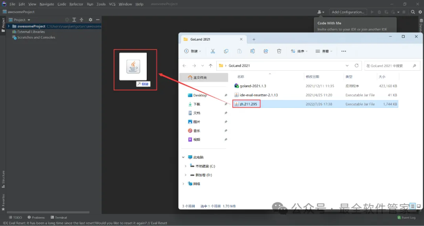Sort by 修改日期 (Date modified) column header

click(x=313, y=77)
